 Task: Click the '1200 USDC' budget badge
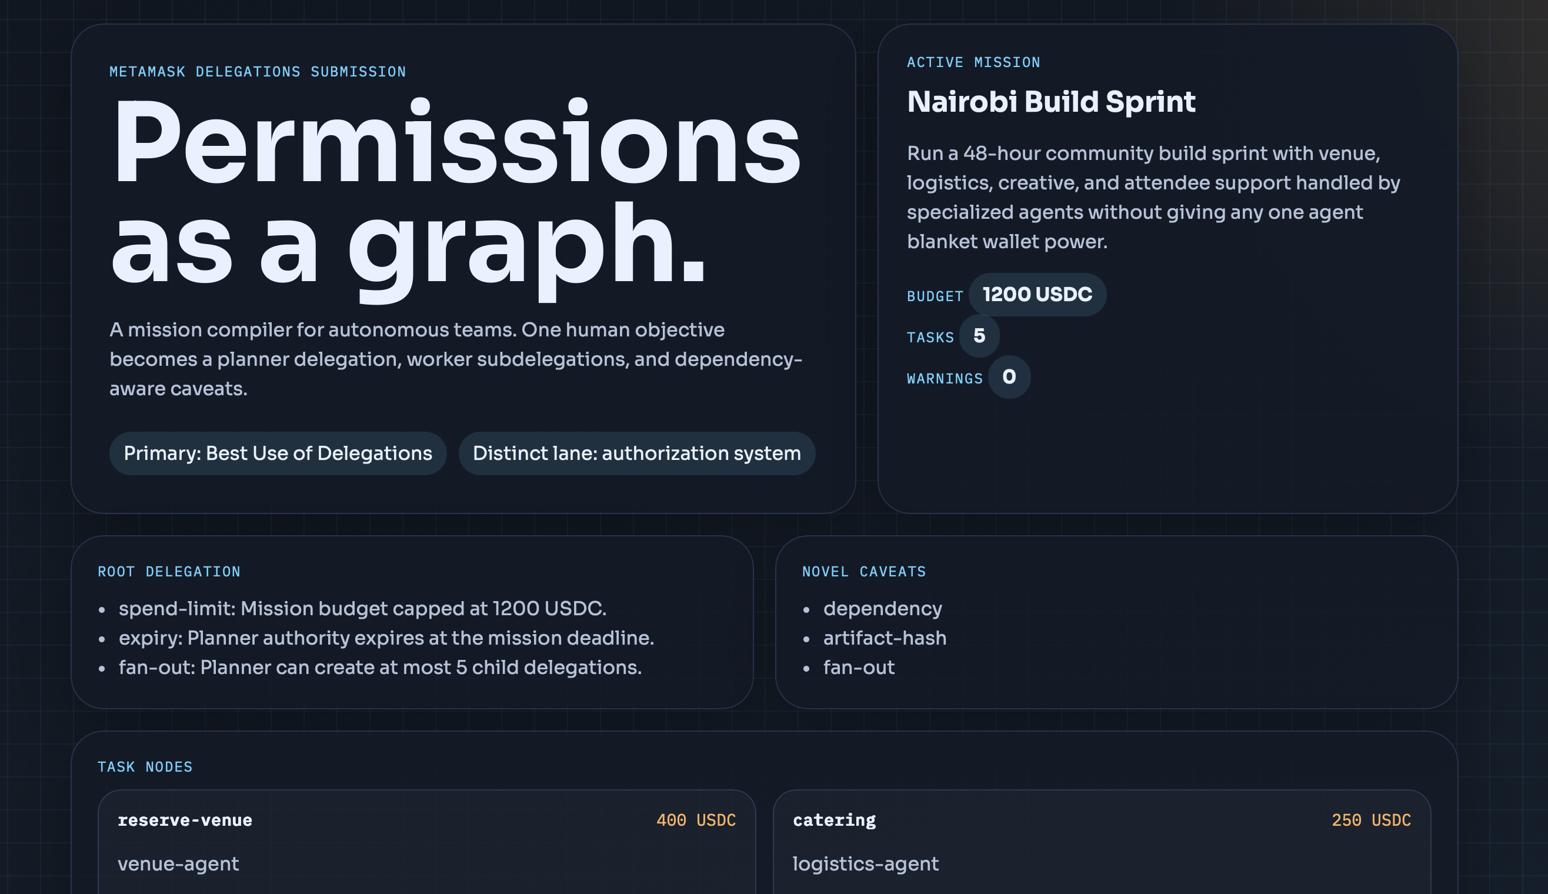coord(1037,295)
